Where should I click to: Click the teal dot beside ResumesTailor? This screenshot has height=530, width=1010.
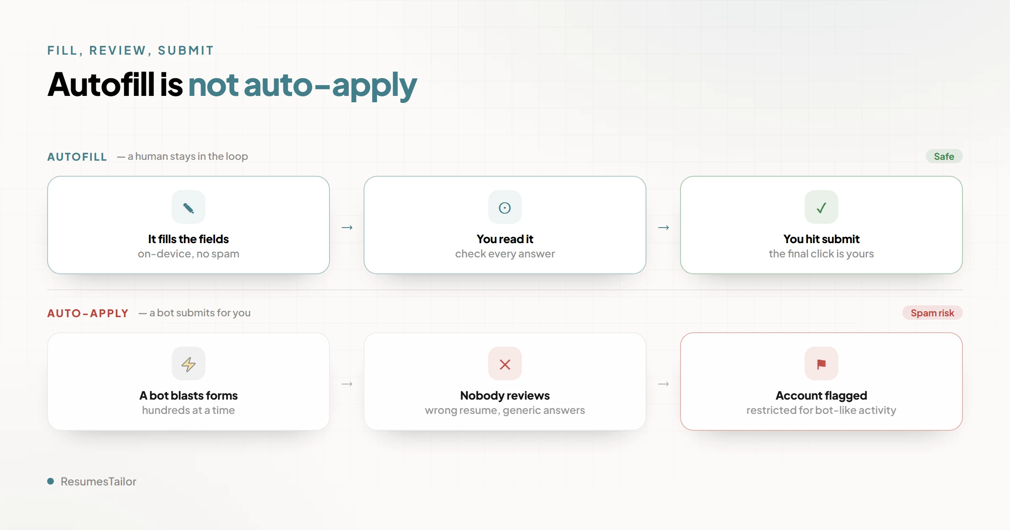[50, 481]
